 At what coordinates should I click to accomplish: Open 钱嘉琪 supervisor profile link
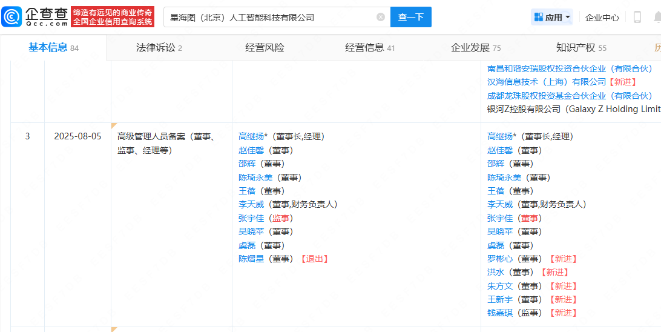[500, 313]
